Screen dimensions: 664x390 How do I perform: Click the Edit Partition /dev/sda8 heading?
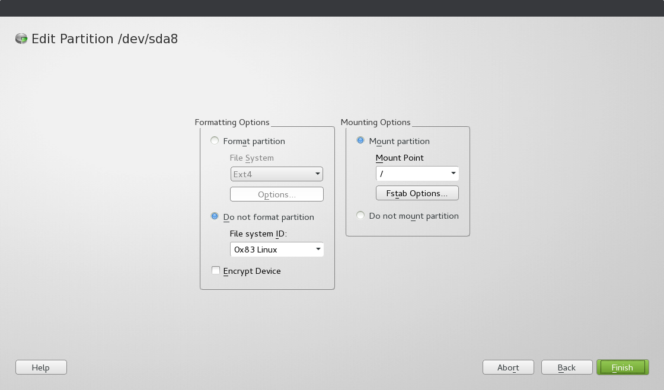click(x=104, y=39)
